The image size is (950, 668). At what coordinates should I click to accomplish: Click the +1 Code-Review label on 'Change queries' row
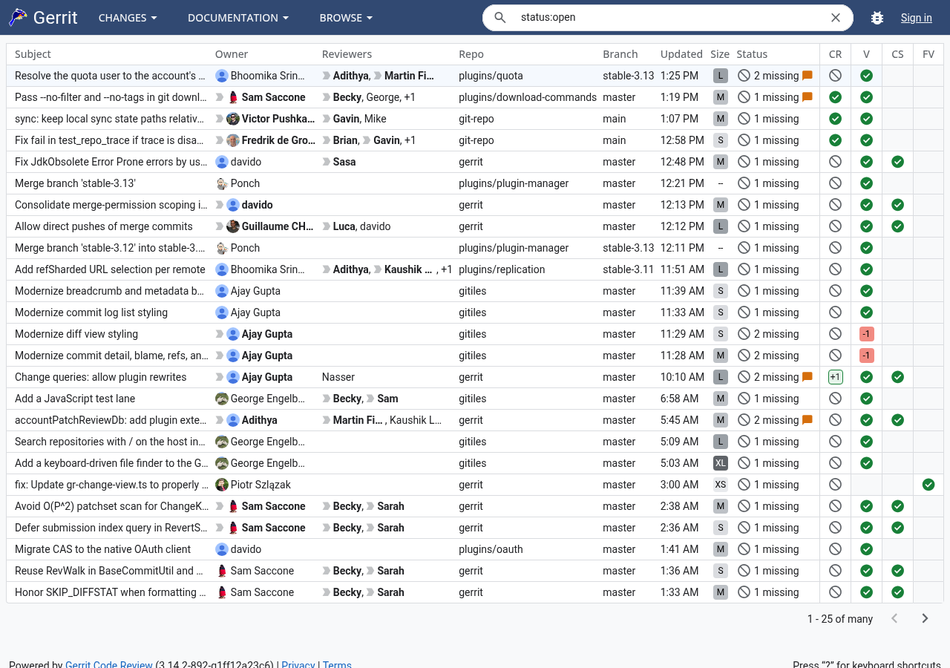pos(835,377)
